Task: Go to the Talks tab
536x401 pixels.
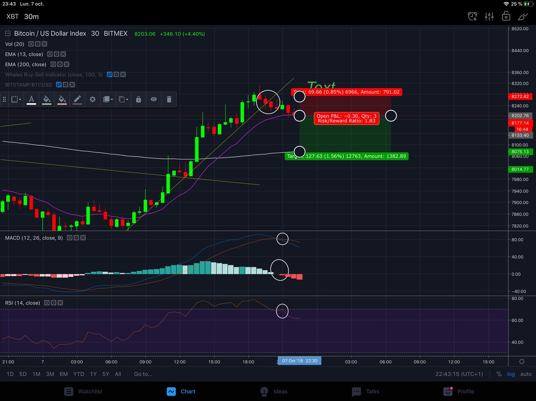Action: [x=365, y=391]
